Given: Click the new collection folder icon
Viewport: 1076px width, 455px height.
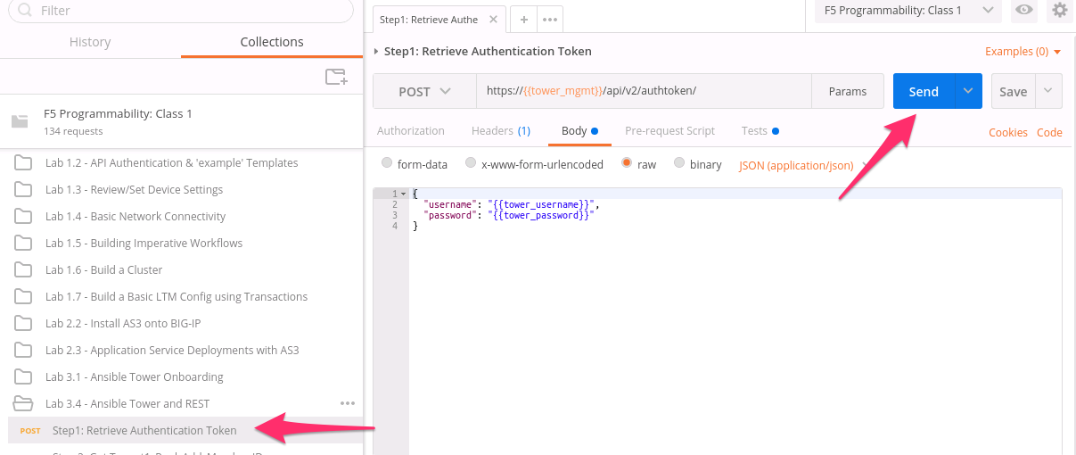Looking at the screenshot, I should pyautogui.click(x=336, y=77).
